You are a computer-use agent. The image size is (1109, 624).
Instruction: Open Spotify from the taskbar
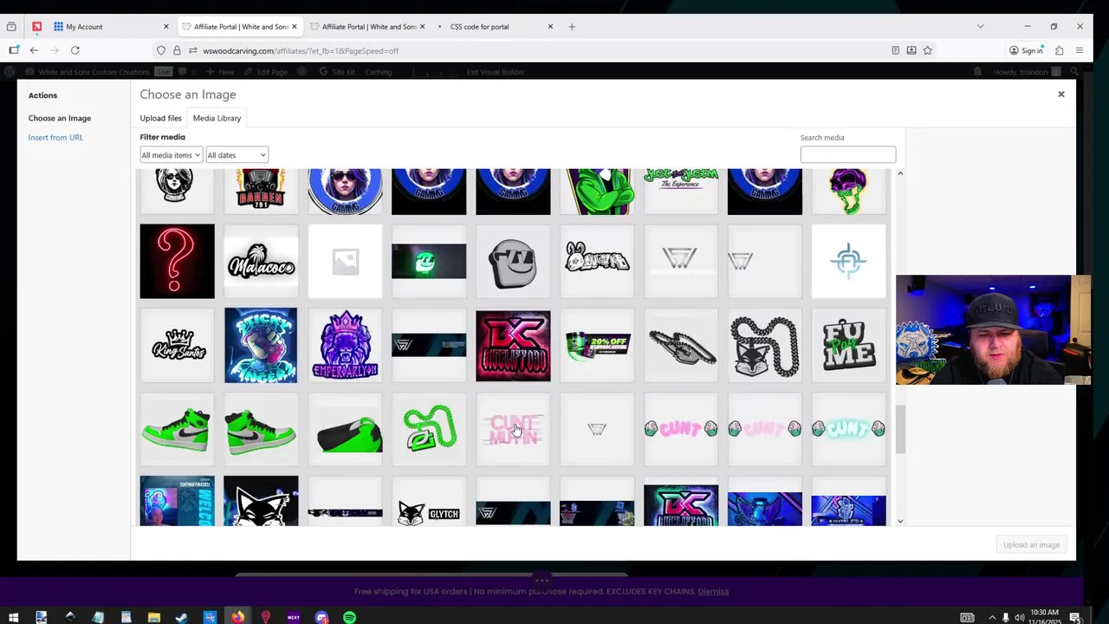(x=349, y=617)
